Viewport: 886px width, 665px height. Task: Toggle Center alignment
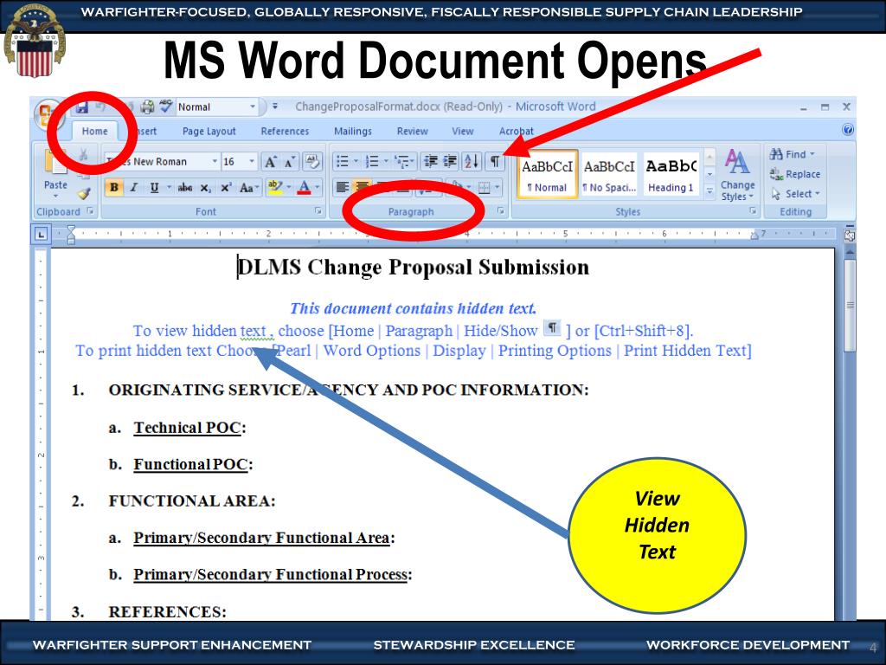(x=363, y=187)
